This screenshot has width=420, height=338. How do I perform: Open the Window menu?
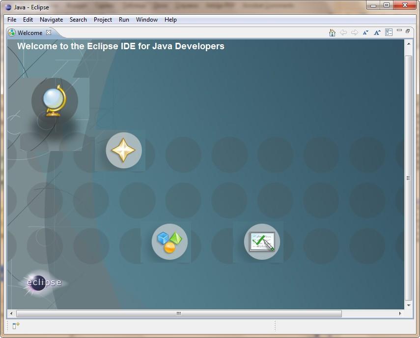(x=147, y=20)
